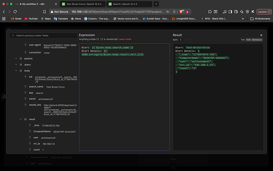Show more bookmarks with the double chevron

tap(243, 19)
